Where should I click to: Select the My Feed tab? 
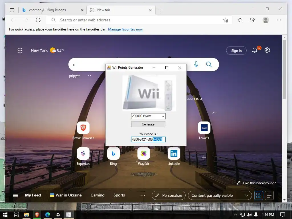pos(33,195)
